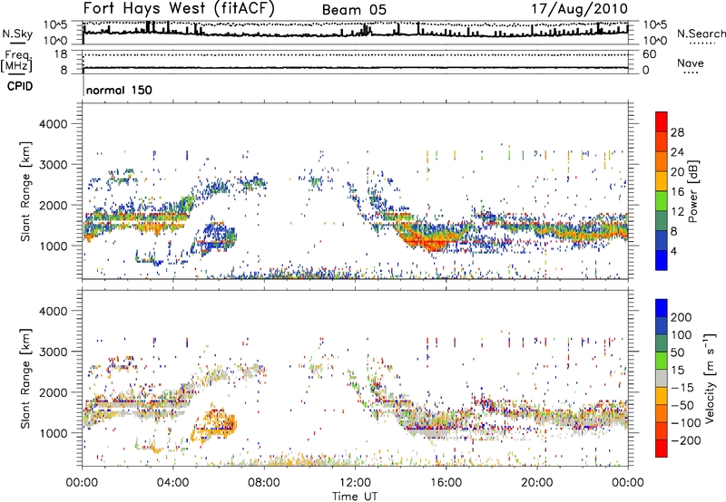Click the '50' tick on the Velocity scale
Viewport: 726px width, 502px height.
(677, 352)
